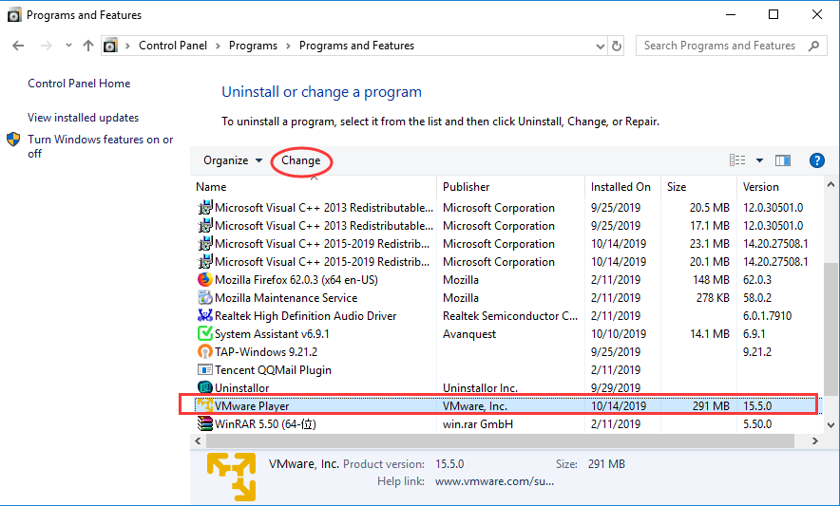
Task: Sort by the Name column header
Action: (x=211, y=187)
